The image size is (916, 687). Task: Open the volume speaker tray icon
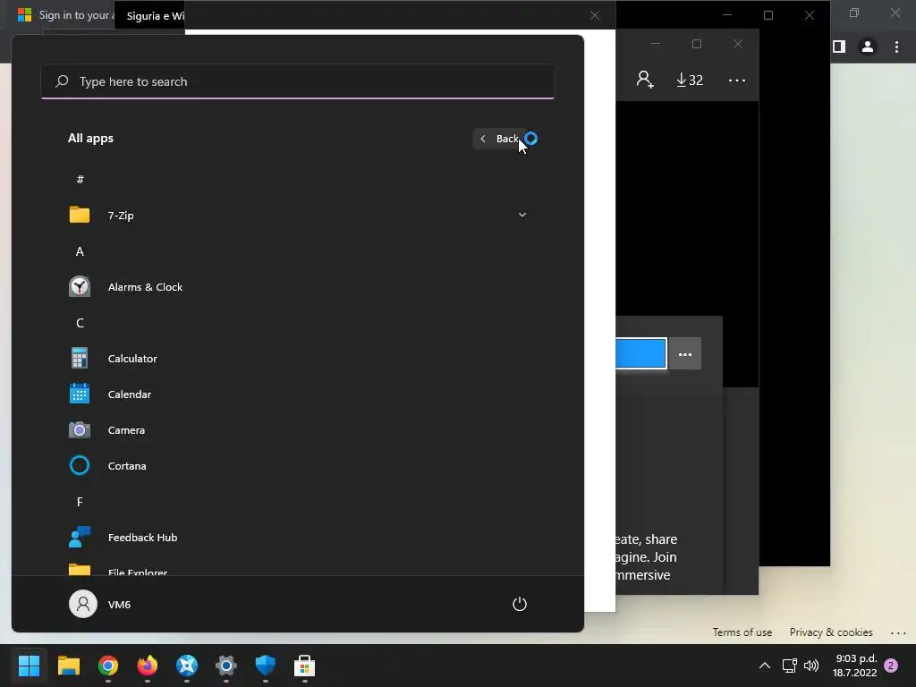(811, 666)
